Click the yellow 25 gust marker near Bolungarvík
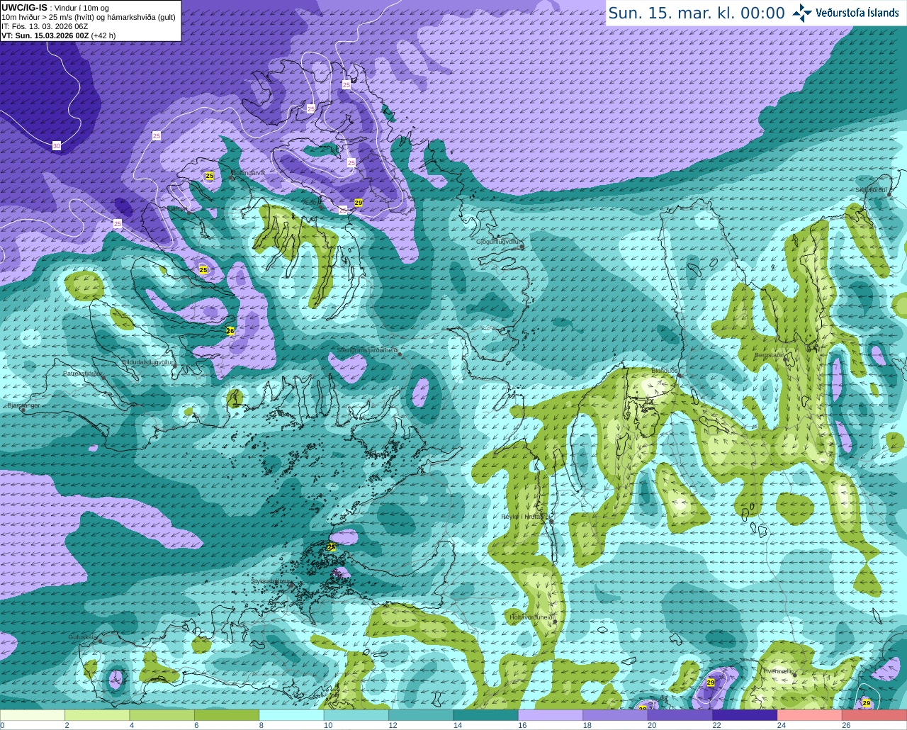 (209, 176)
